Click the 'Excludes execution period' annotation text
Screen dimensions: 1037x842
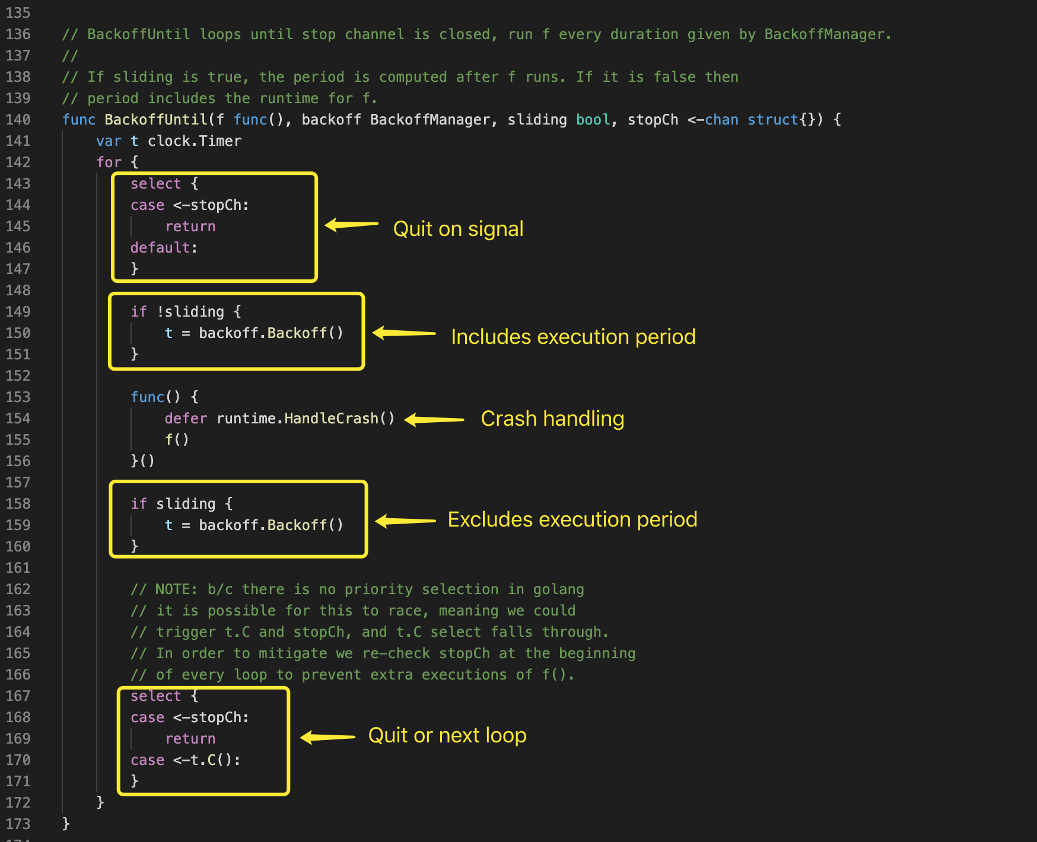572,519
